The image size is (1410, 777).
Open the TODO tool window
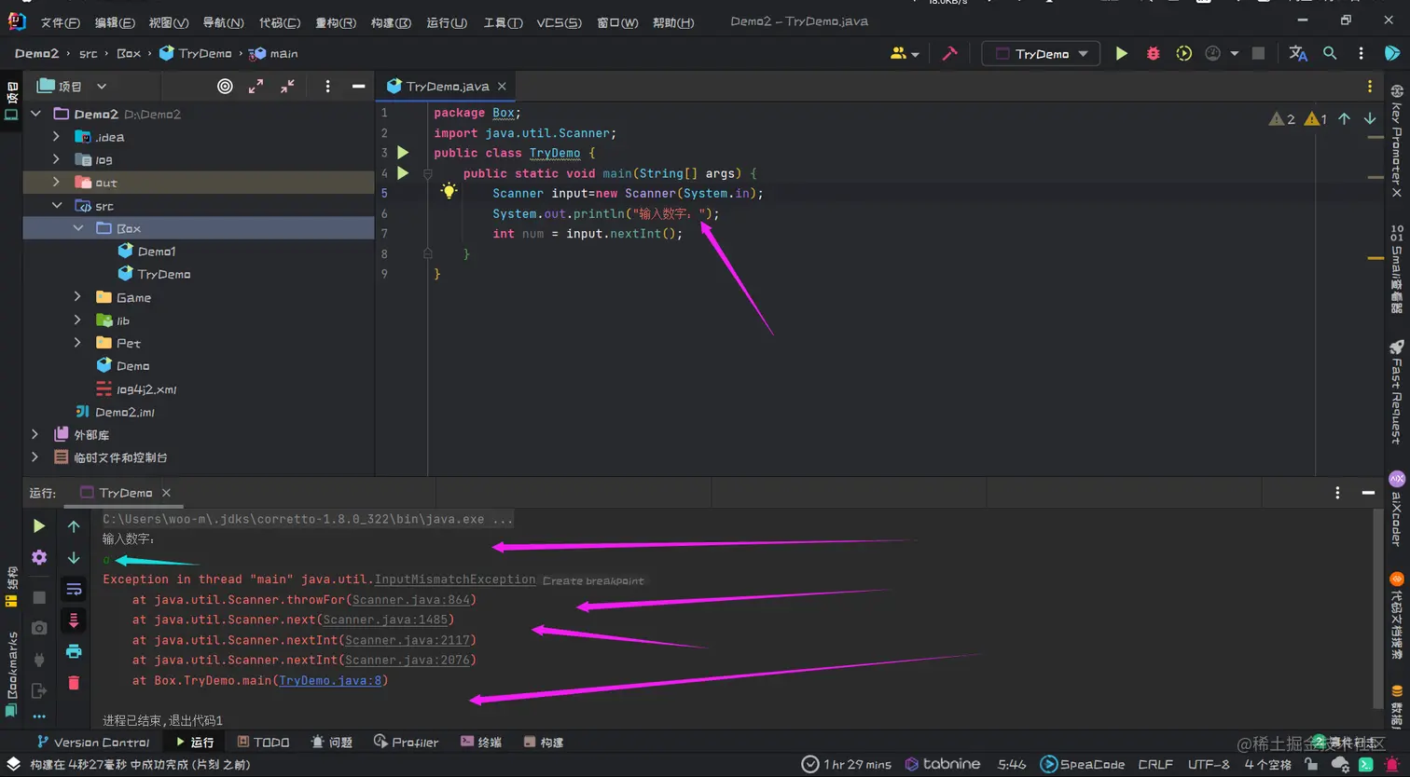click(263, 743)
